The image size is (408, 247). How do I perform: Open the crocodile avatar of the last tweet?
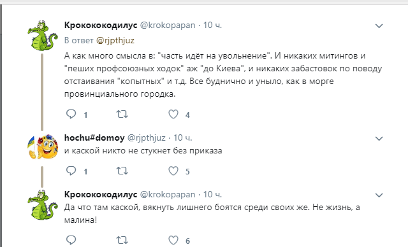(43, 205)
